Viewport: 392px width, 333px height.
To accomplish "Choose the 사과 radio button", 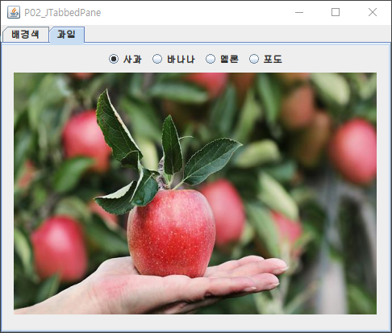I will (125, 59).
